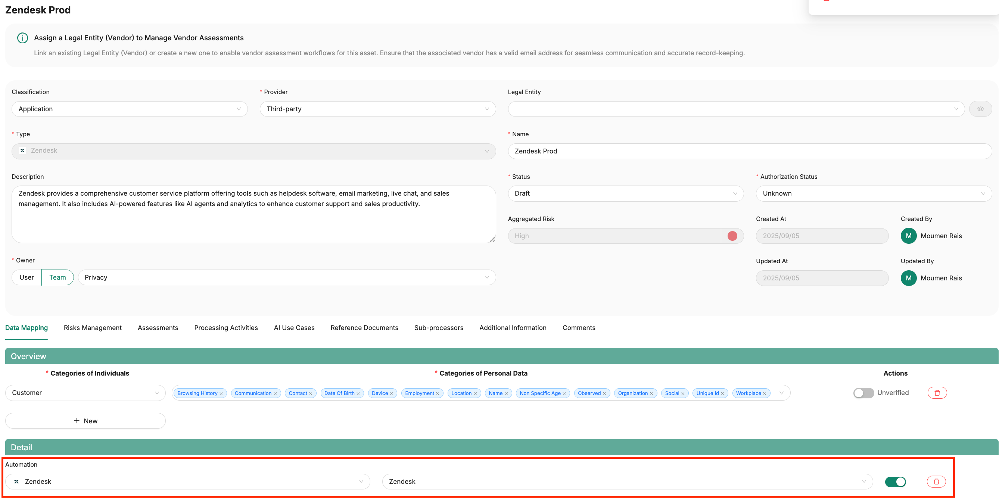
Task: Click the Detail section header
Action: click(501, 447)
